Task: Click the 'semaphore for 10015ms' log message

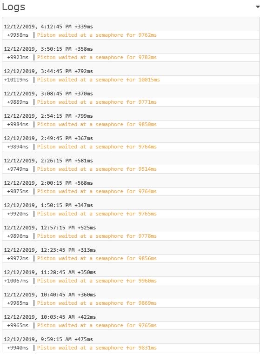Action: pyautogui.click(x=99, y=80)
